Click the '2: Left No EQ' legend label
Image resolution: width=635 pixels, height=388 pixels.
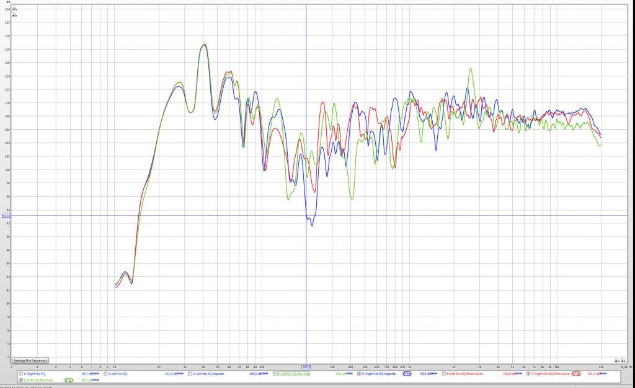click(118, 374)
